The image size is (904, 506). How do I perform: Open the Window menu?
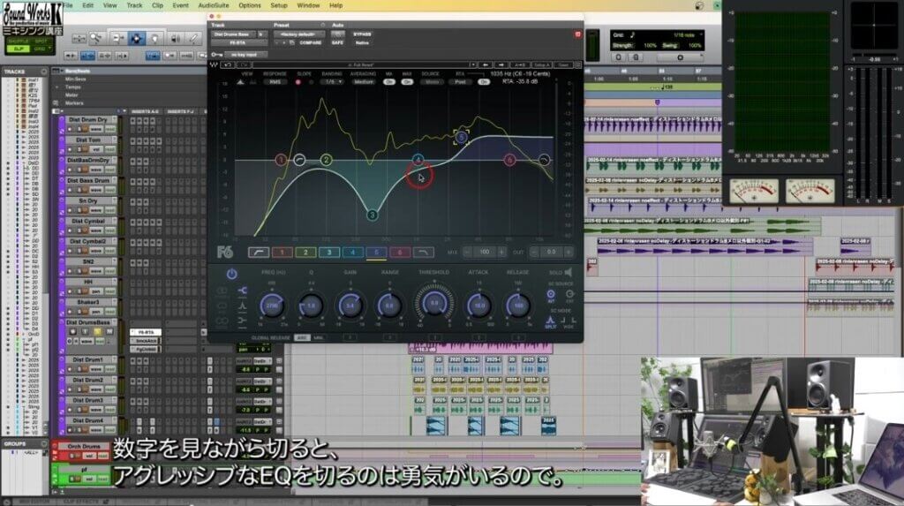click(308, 5)
